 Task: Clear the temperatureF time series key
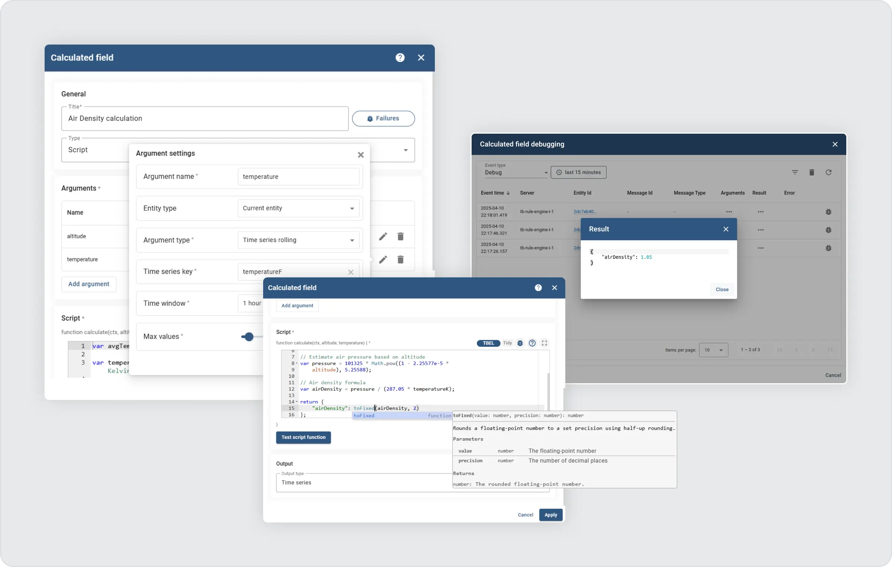tap(350, 272)
